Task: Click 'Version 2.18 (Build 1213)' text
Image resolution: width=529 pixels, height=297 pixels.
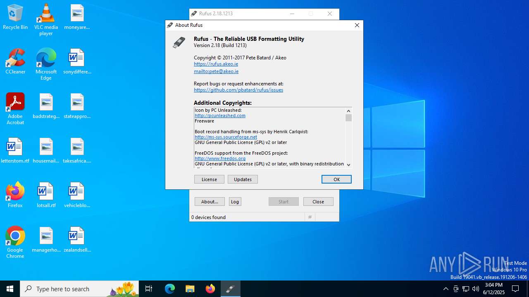Action: 220,45
